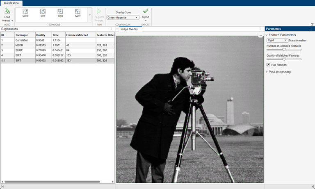Open the Image Overlay panel options menu
The image size is (315, 189).
pos(260,29)
